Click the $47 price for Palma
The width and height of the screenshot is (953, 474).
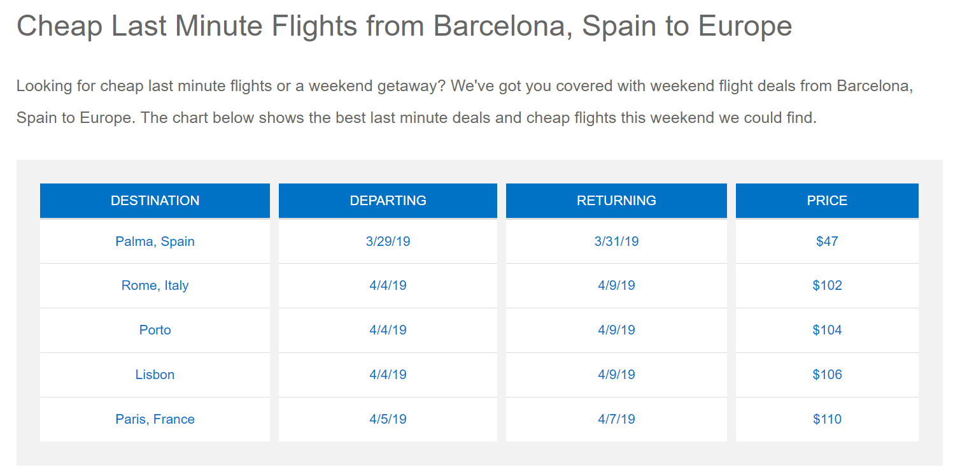click(827, 241)
